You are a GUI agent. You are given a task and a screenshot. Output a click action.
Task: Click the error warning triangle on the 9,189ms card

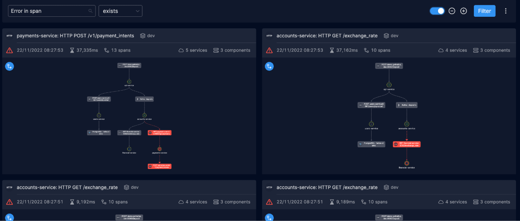269,202
